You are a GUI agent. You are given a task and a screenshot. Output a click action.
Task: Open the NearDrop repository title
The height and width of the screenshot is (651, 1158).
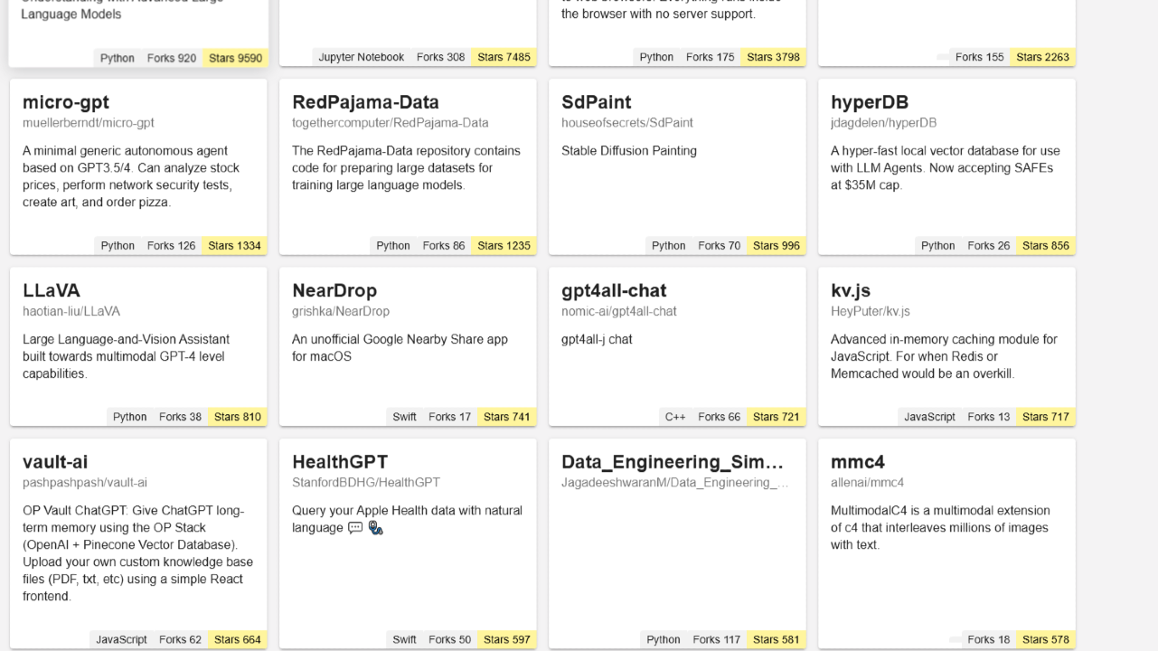[x=334, y=290]
